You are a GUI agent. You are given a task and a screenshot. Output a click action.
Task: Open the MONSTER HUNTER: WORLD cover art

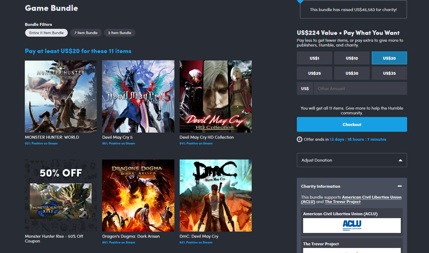(61, 96)
